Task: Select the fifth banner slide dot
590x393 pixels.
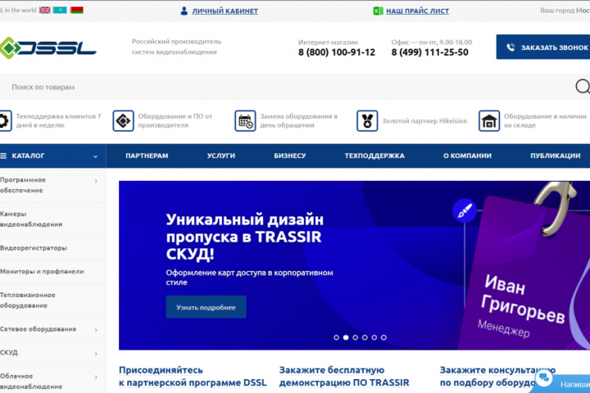Action: pyautogui.click(x=374, y=337)
